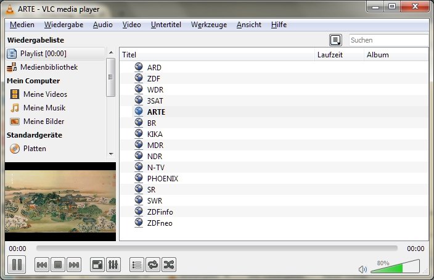Click the globe icon beside ARTE

[139, 112]
